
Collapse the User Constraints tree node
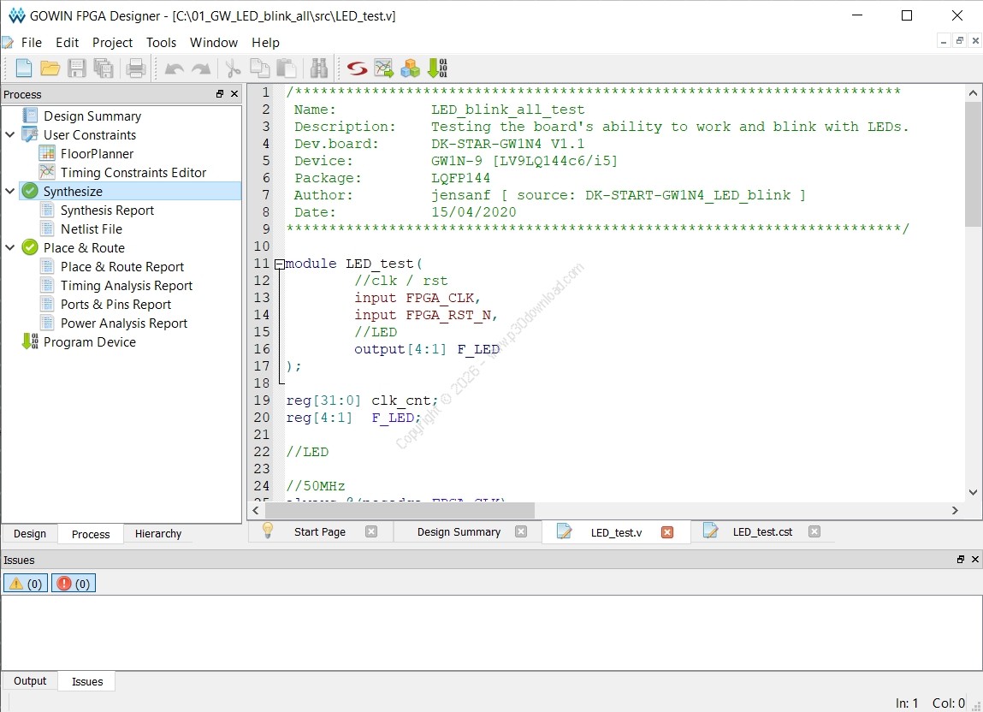tap(10, 134)
